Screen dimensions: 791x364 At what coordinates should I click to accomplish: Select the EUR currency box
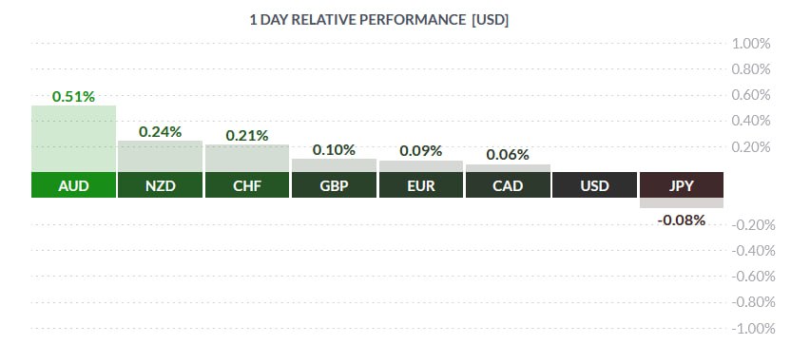pos(421,185)
